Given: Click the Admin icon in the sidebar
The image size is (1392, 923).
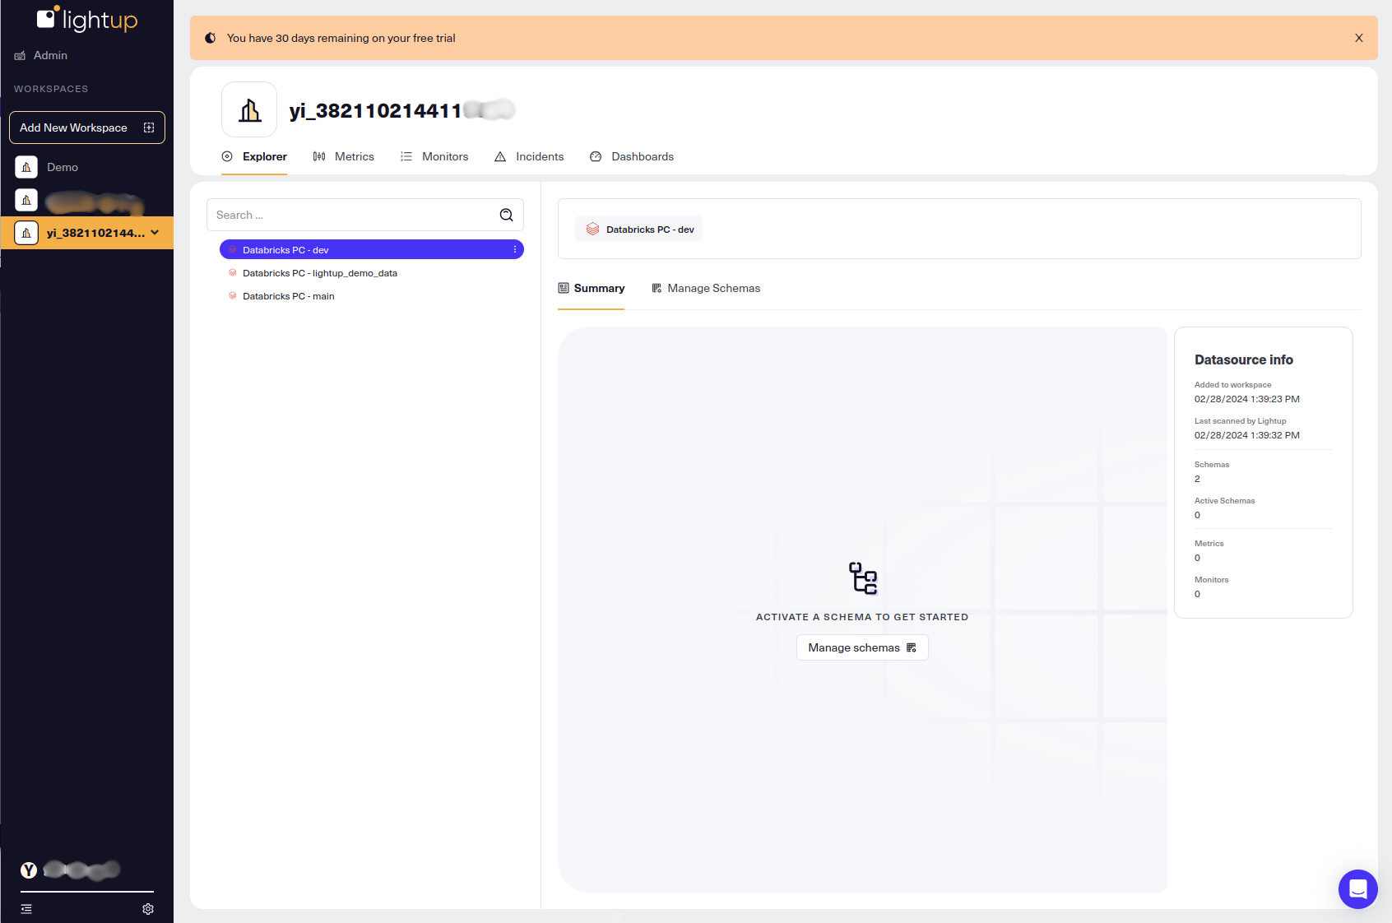Looking at the screenshot, I should (20, 55).
